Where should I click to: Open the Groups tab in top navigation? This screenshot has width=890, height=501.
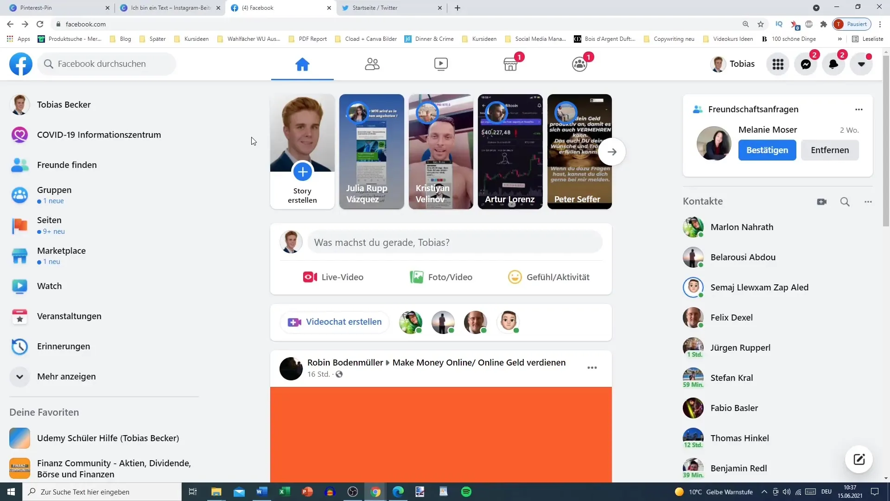[579, 64]
